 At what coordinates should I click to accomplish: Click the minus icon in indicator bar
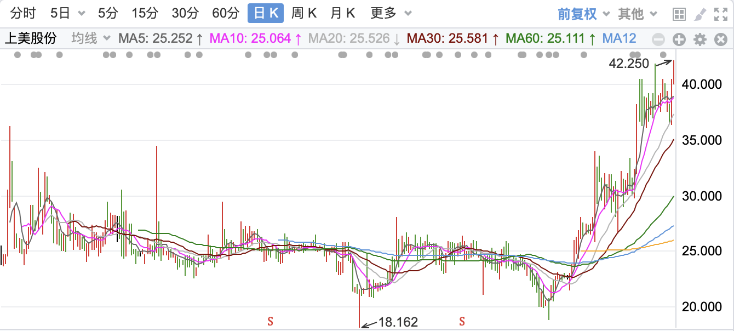tap(659, 39)
